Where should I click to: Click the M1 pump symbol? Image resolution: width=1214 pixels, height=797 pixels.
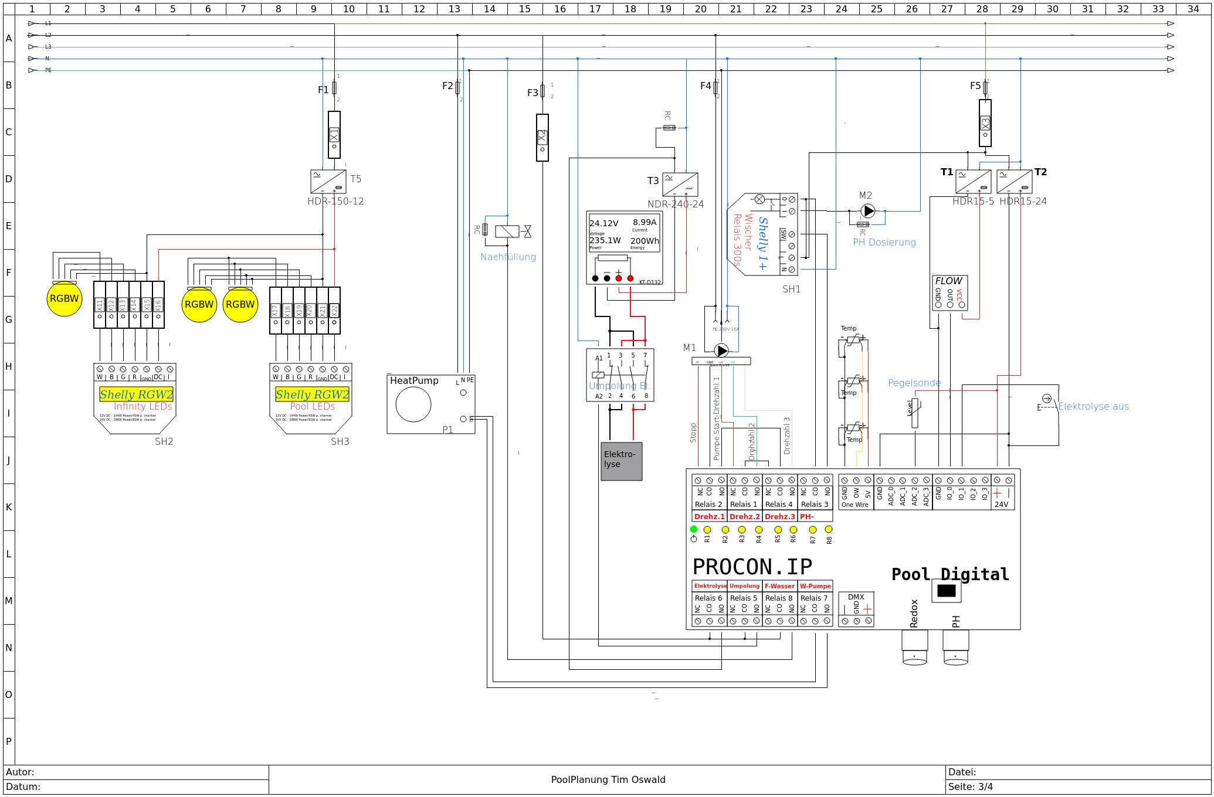click(x=721, y=350)
